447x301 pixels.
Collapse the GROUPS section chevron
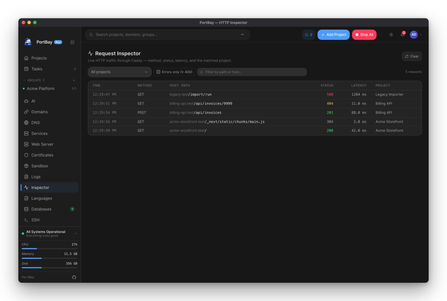(x=24, y=80)
